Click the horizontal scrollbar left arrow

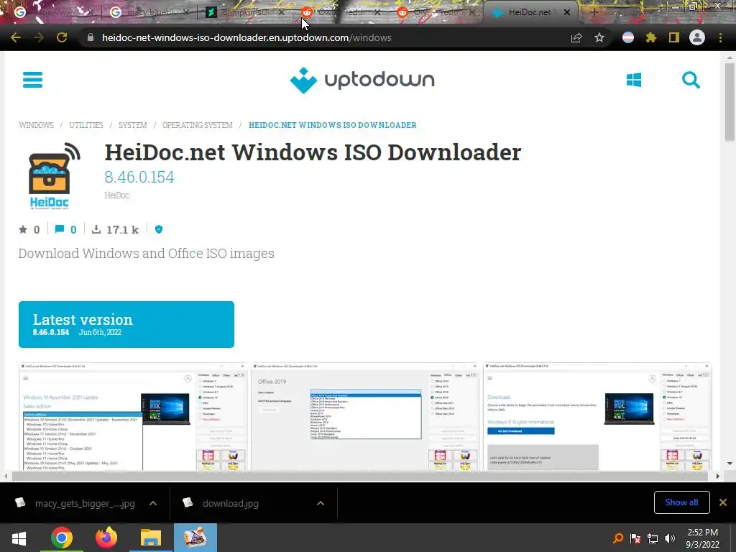click(x=6, y=477)
